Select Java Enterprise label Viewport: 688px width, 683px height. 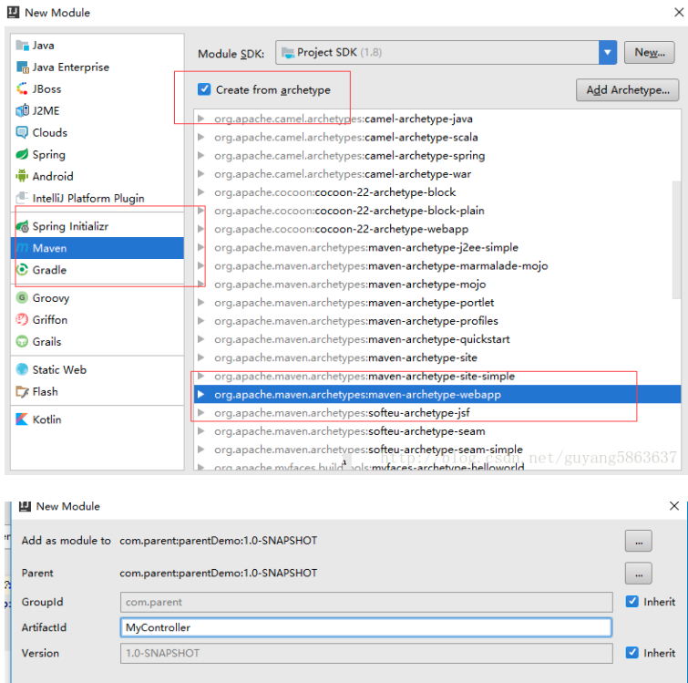click(71, 67)
